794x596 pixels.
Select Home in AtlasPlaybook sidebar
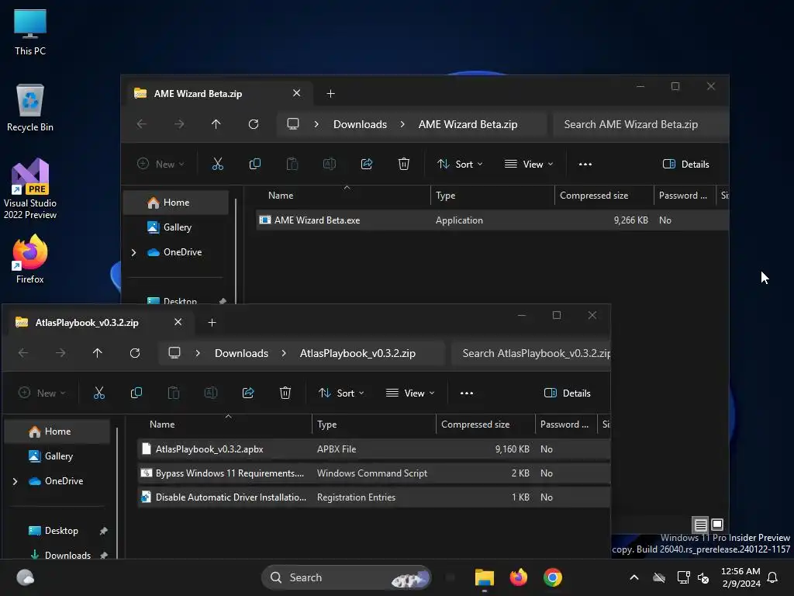coord(57,431)
